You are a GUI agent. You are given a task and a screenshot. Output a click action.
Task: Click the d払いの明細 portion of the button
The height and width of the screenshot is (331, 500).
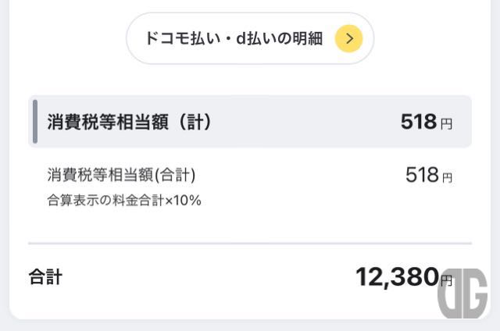280,38
